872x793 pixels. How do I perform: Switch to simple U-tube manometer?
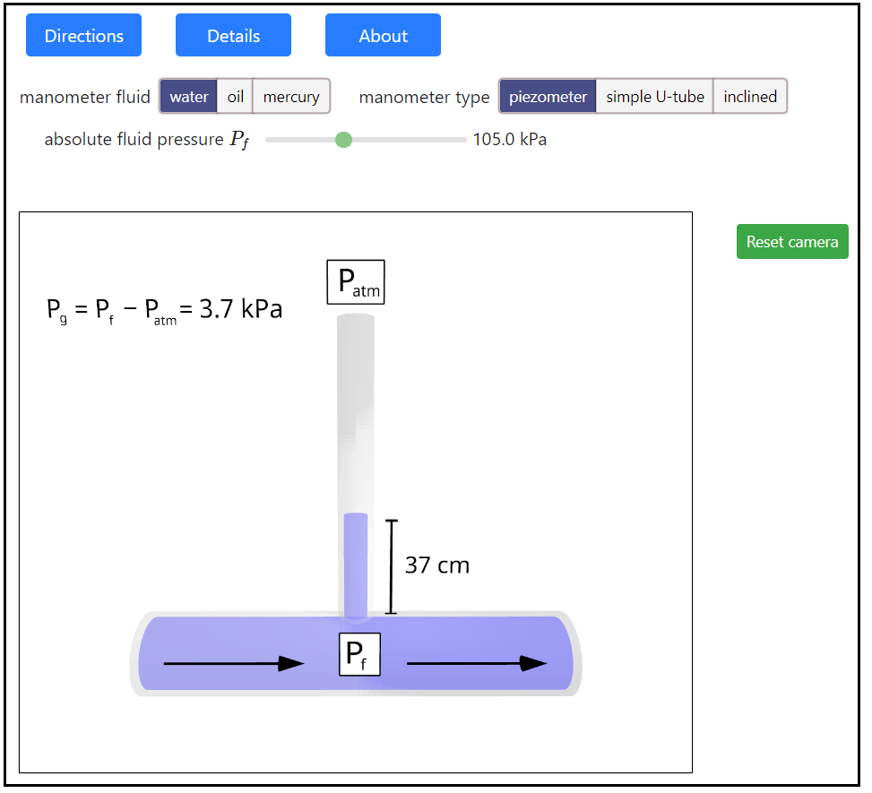point(655,97)
